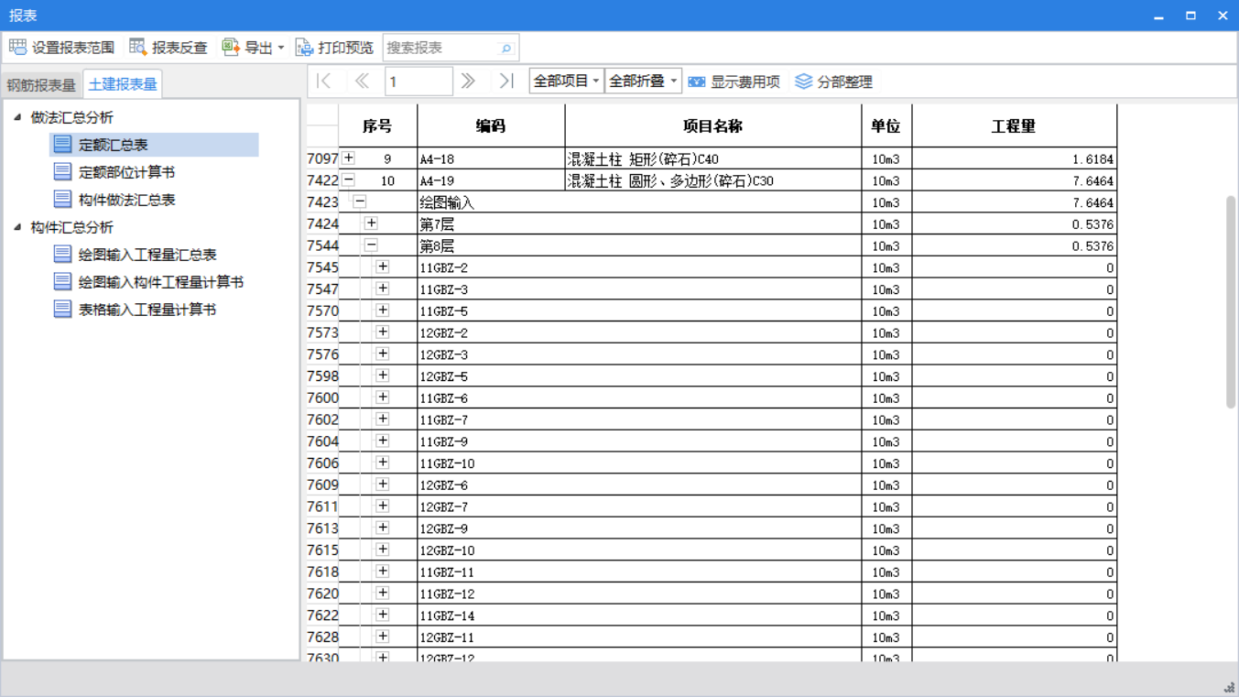This screenshot has height=697, width=1239.
Task: Select 定额汇总表 report icon
Action: tap(62, 144)
